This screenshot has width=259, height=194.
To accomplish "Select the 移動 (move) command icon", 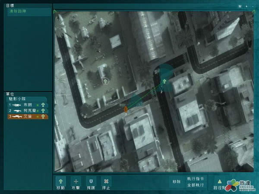I will tap(60, 181).
